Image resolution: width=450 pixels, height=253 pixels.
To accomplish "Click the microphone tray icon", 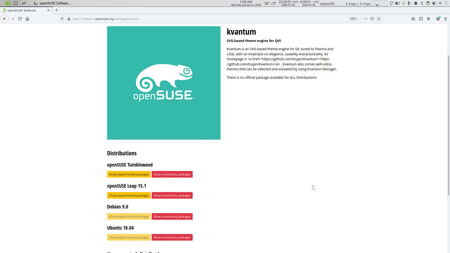I will [409, 3].
